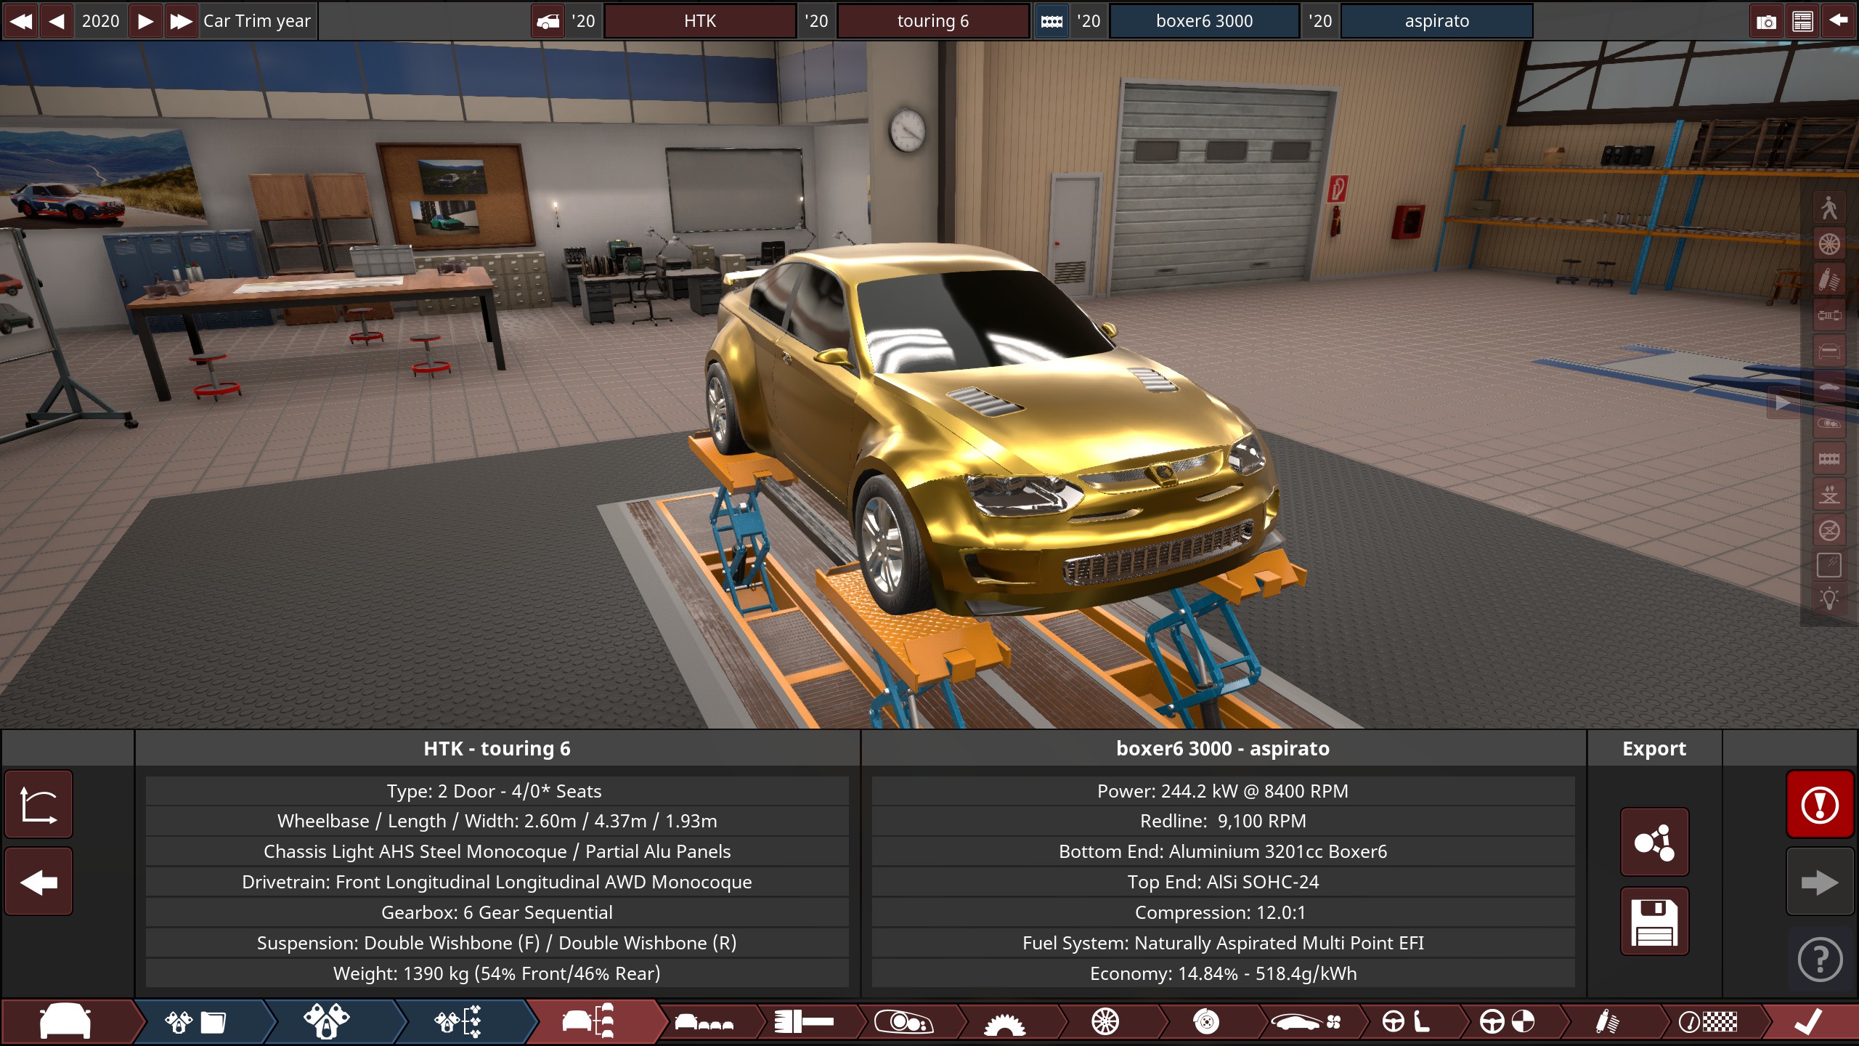Image resolution: width=1859 pixels, height=1046 pixels.
Task: Toggle the window glass option in the sidebar
Action: point(1829,565)
